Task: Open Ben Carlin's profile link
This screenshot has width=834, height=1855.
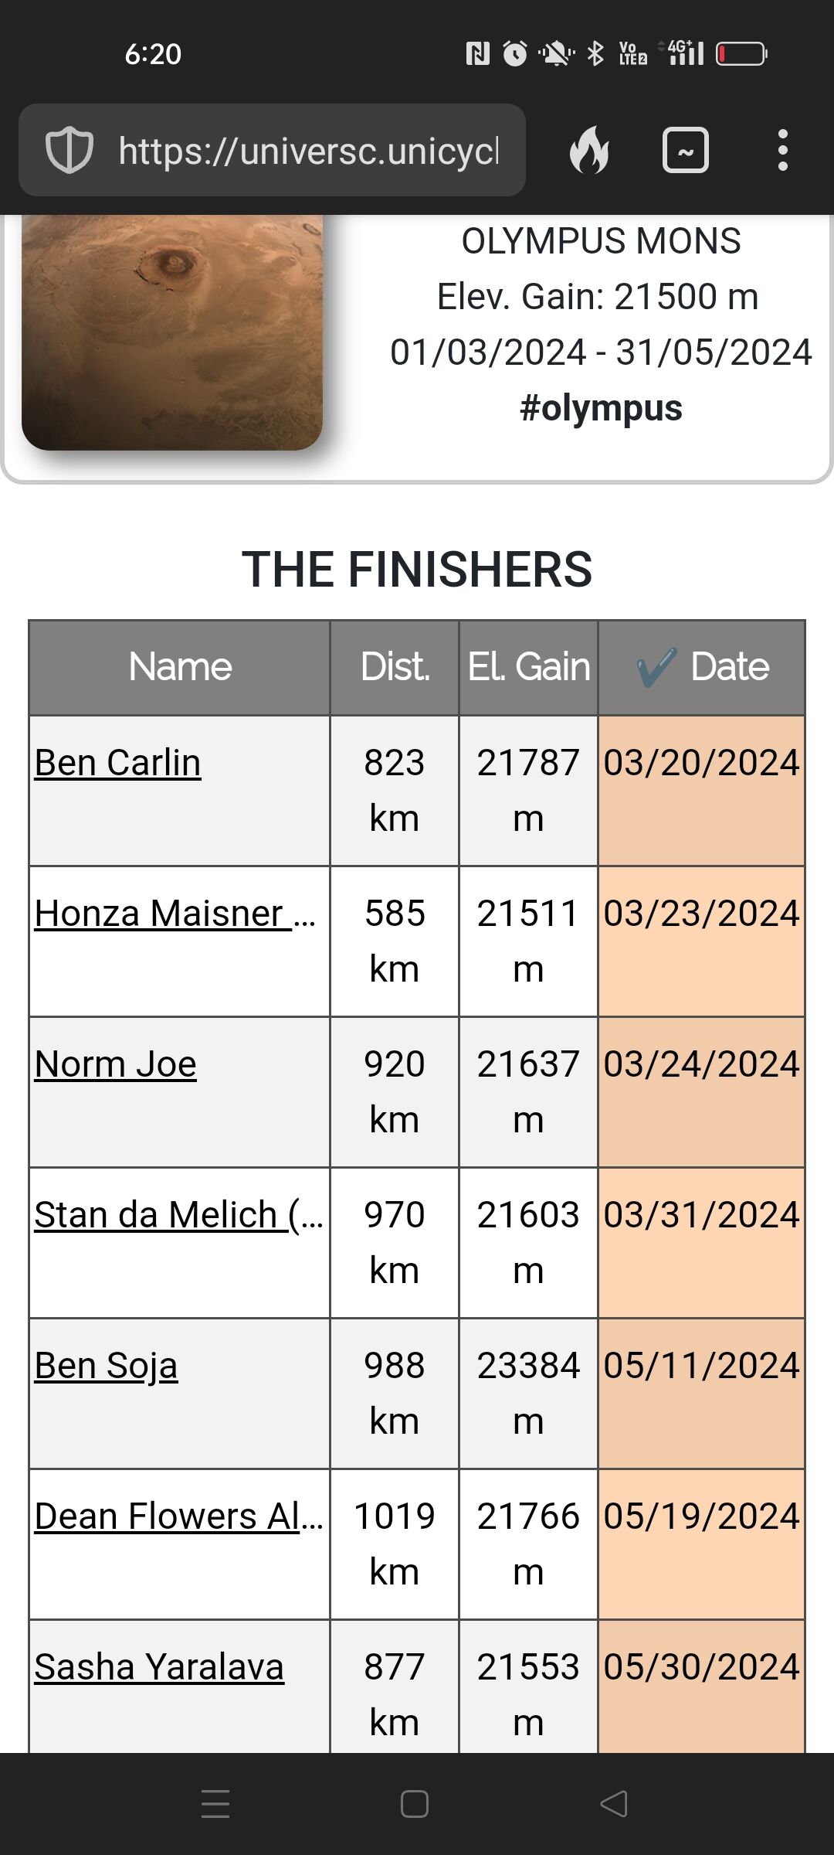Action: point(118,763)
